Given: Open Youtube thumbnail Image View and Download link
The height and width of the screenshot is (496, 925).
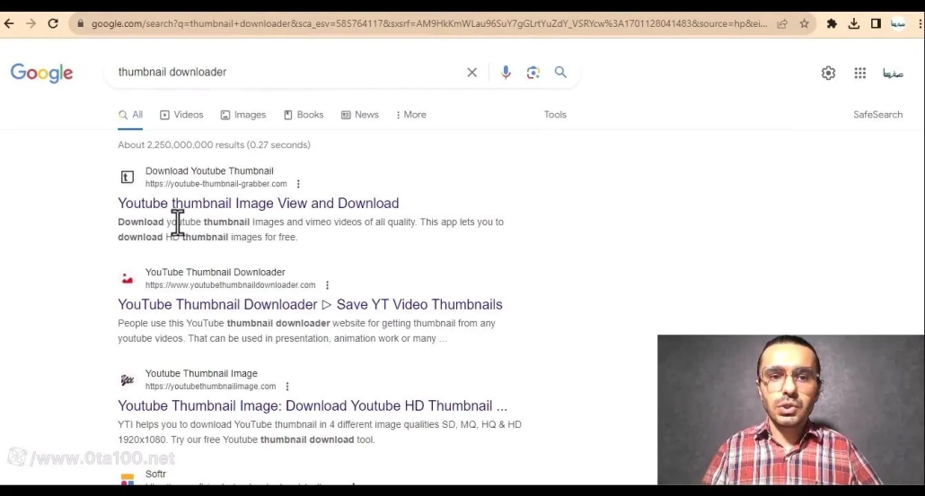Looking at the screenshot, I should click(259, 204).
